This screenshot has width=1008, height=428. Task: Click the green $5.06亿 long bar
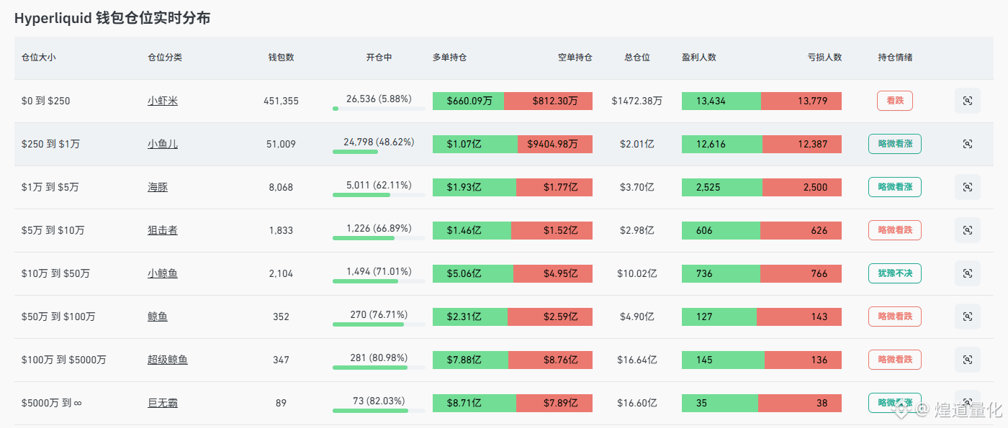tap(473, 273)
